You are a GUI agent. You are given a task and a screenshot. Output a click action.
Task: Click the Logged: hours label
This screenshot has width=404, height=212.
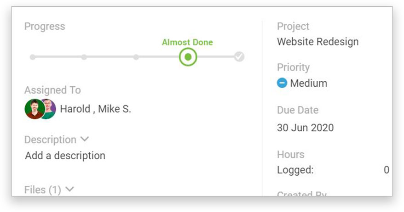(x=295, y=170)
